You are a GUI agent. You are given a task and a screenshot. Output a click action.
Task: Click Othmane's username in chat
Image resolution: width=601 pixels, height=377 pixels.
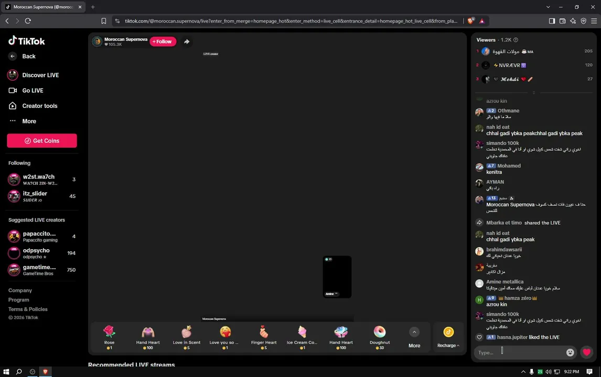[508, 110]
